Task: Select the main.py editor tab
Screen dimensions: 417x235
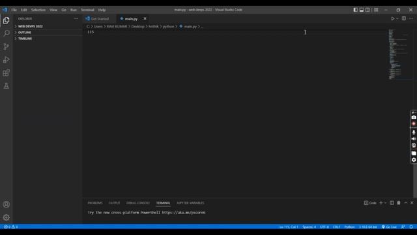Action: point(131,19)
